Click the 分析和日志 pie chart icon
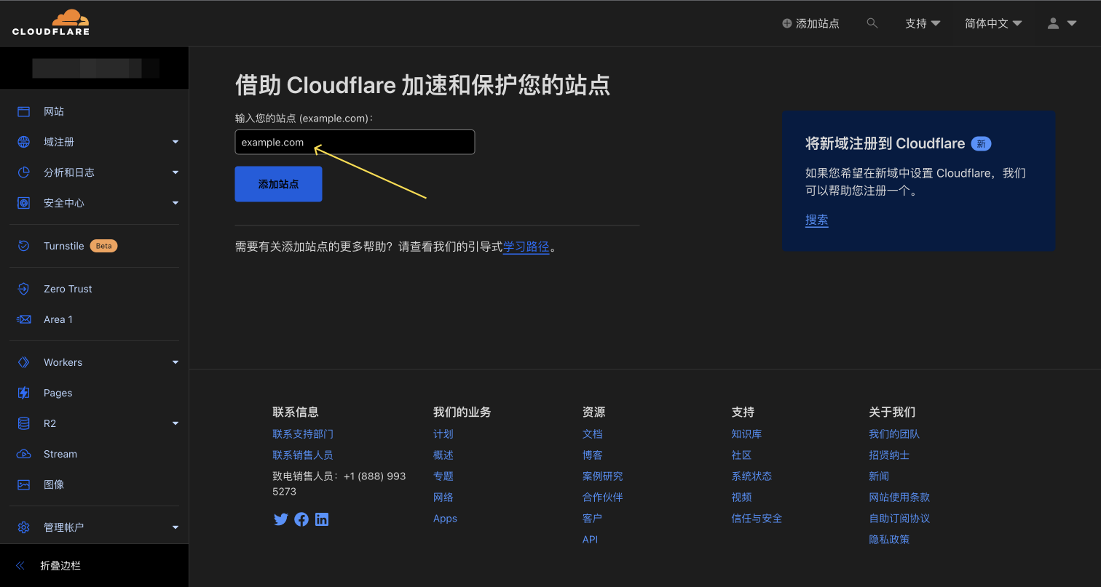1101x587 pixels. click(23, 172)
